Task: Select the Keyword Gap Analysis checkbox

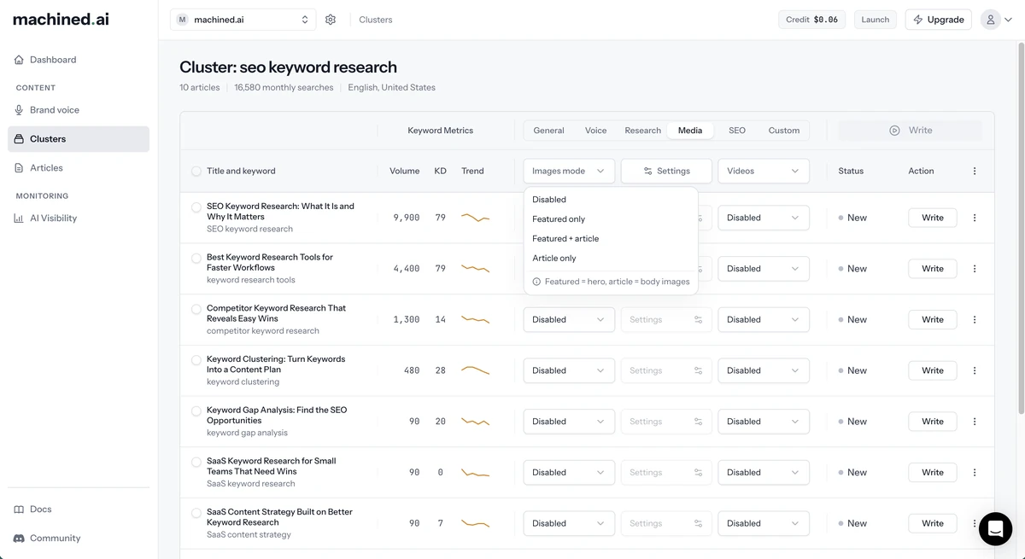Action: 196,411
